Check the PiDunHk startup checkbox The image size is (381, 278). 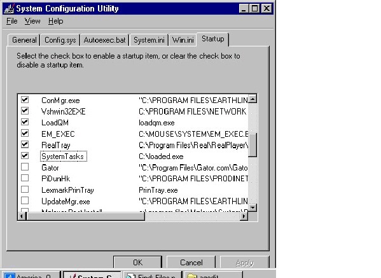tap(25, 178)
